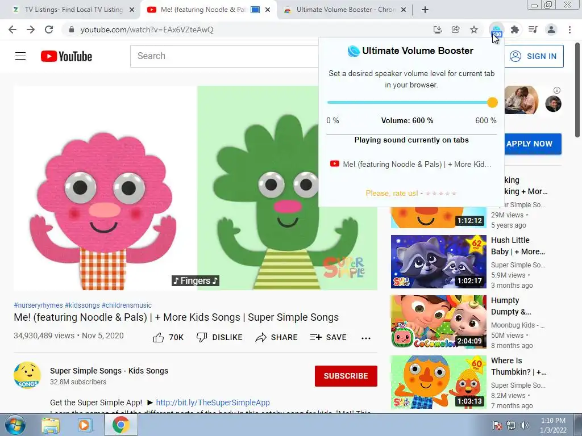
Task: Open Windows Explorer from the taskbar
Action: (x=51, y=425)
